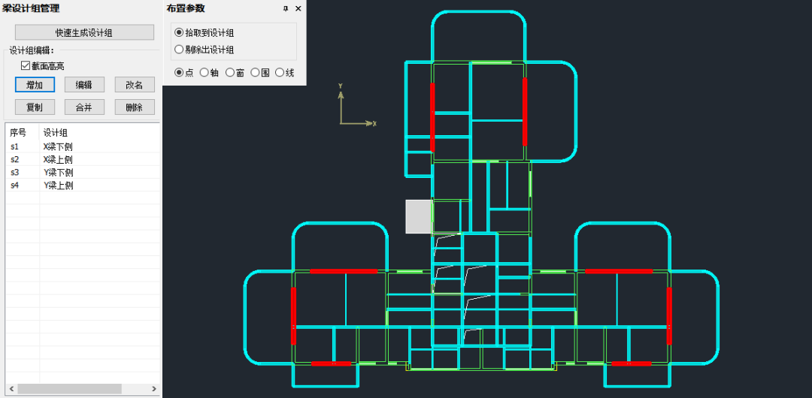The width and height of the screenshot is (812, 398).
Task: Click the 合并 button
Action: tap(84, 107)
